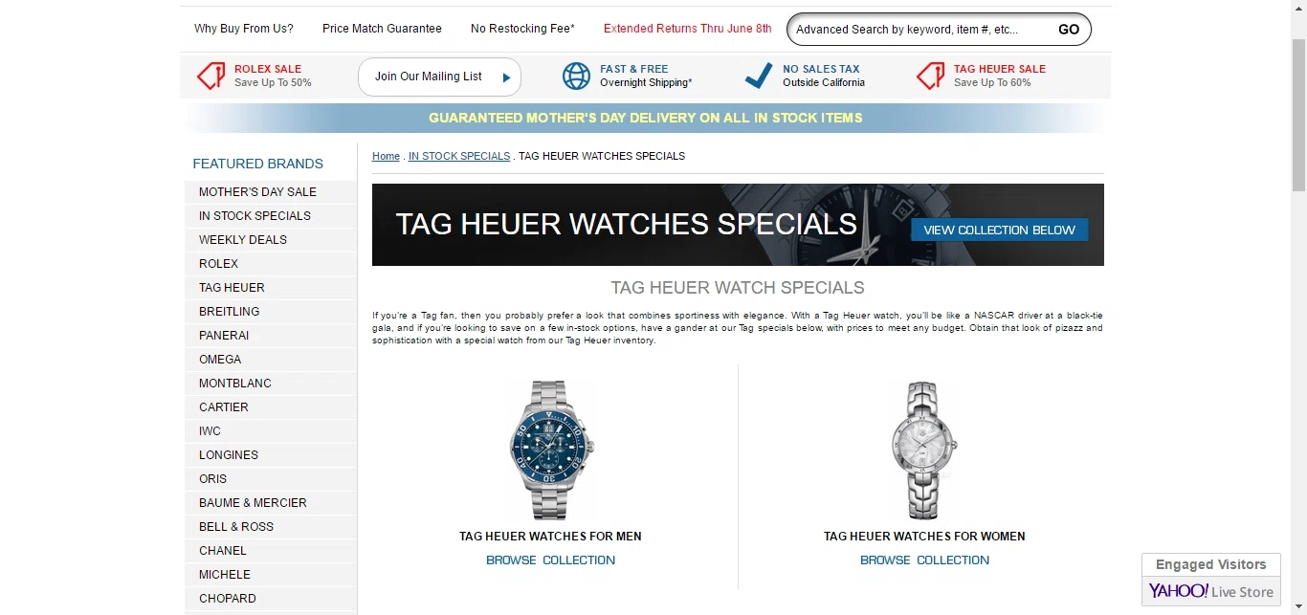Click the red Rolex Sale price tag icon
This screenshot has height=615, width=1307.
211,76
